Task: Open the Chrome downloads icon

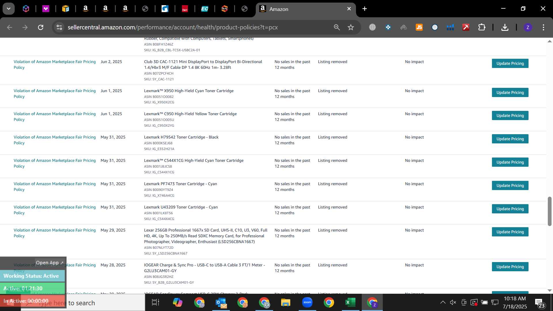Action: (x=505, y=27)
